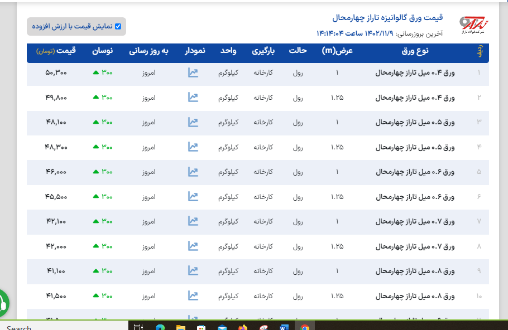The image size is (508, 330).
Task: Open Microsoft Word from the taskbar
Action: tap(283, 327)
